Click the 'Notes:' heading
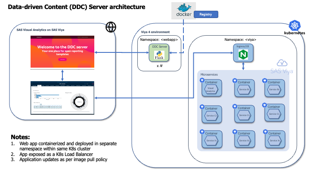The image size is (310, 174). pos(20,137)
